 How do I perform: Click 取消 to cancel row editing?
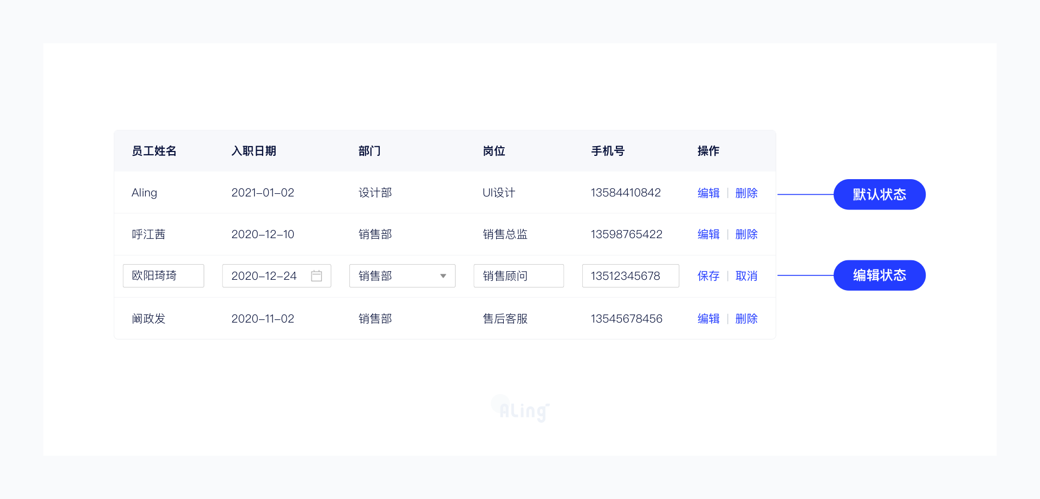coord(746,276)
